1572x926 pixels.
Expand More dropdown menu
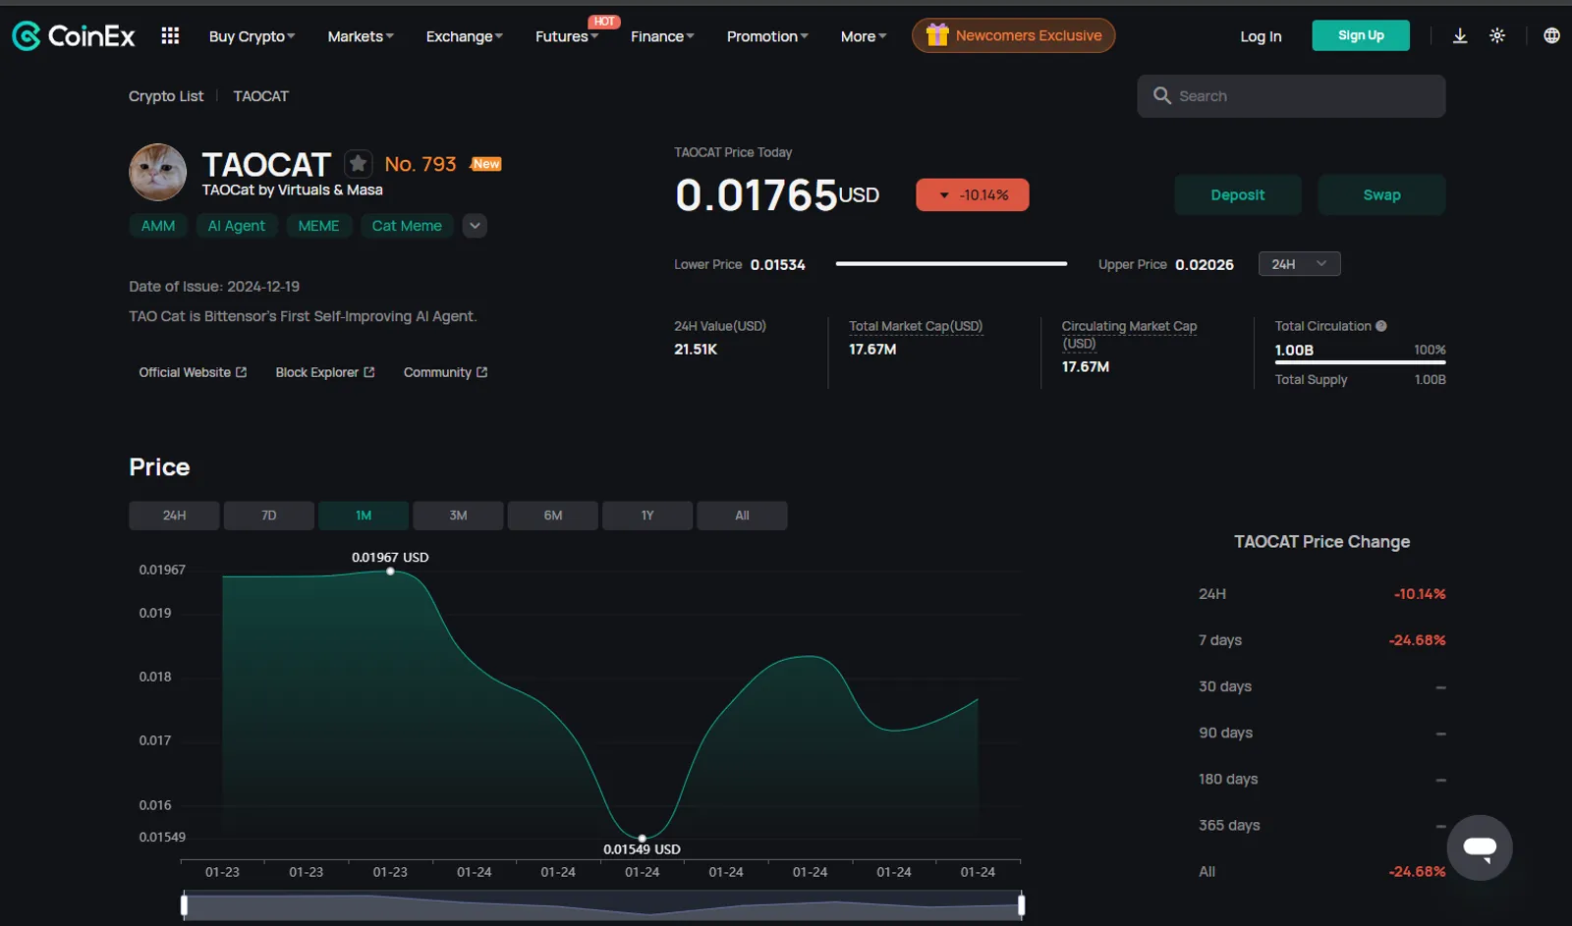click(x=864, y=36)
